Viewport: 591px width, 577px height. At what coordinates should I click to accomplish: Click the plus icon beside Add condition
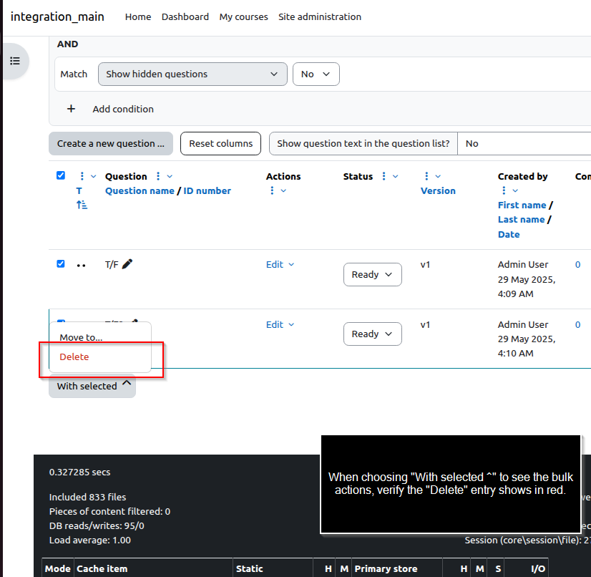pyautogui.click(x=71, y=109)
